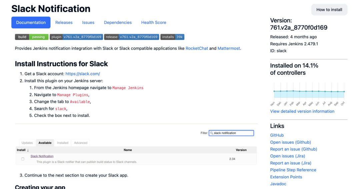The width and height of the screenshot is (352, 189).
Task: Click the Released: 4 months ago text
Action: click(x=293, y=37)
